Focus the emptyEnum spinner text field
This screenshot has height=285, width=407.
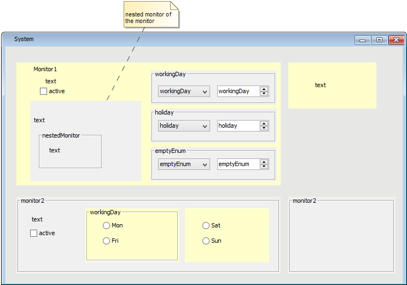click(x=238, y=164)
